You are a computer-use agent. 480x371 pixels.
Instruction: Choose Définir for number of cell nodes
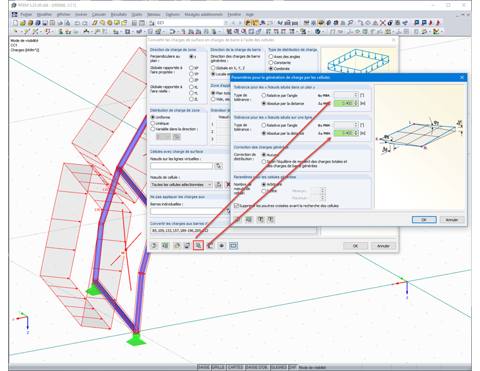[263, 191]
